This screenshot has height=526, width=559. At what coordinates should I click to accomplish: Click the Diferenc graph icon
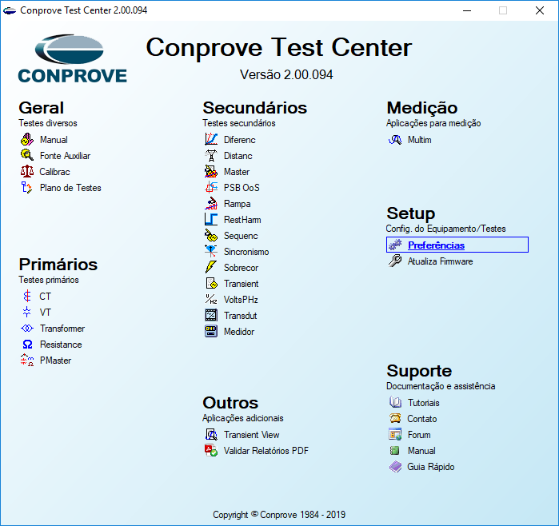(x=211, y=139)
